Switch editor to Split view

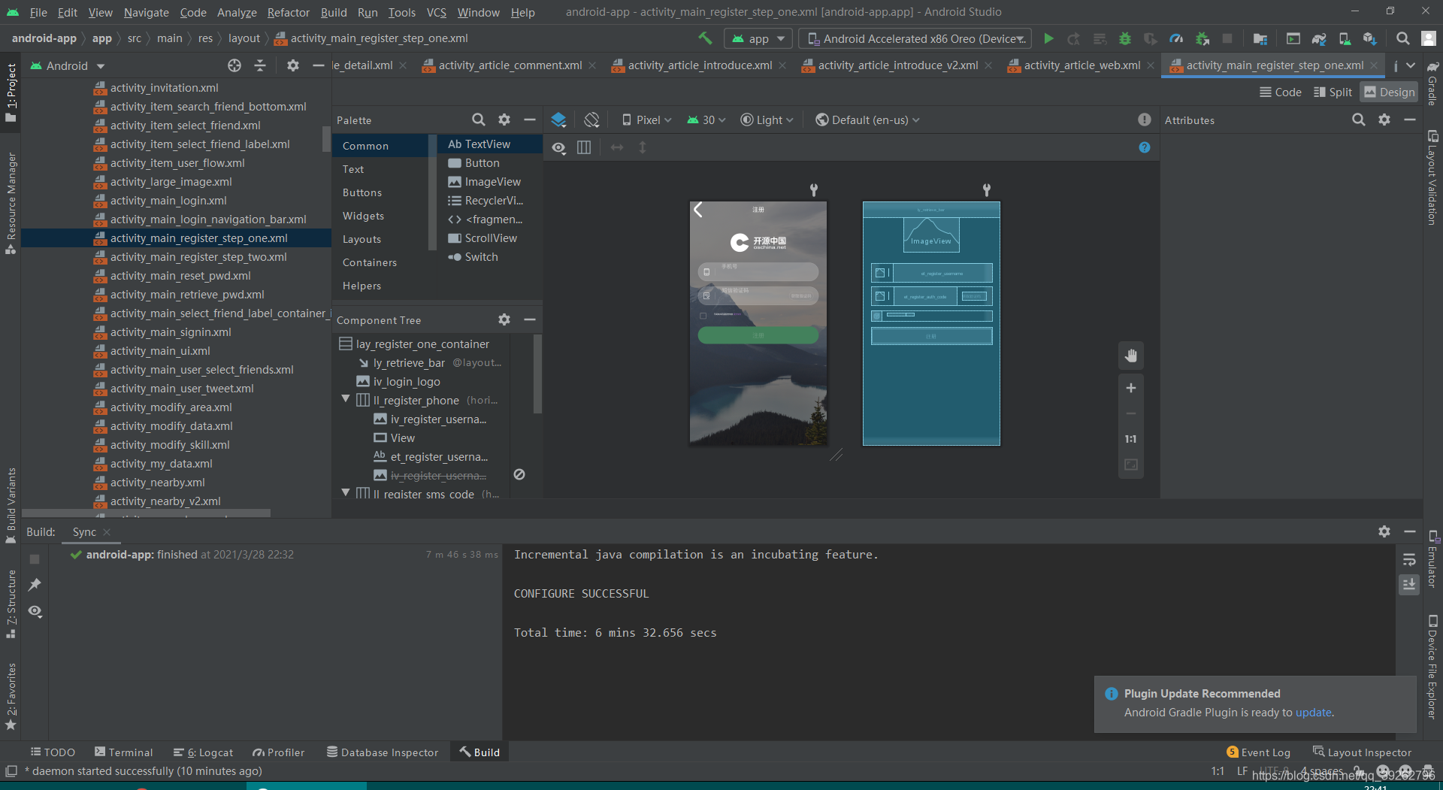pos(1333,92)
